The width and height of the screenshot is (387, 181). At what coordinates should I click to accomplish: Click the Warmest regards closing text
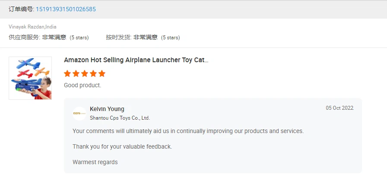click(95, 162)
